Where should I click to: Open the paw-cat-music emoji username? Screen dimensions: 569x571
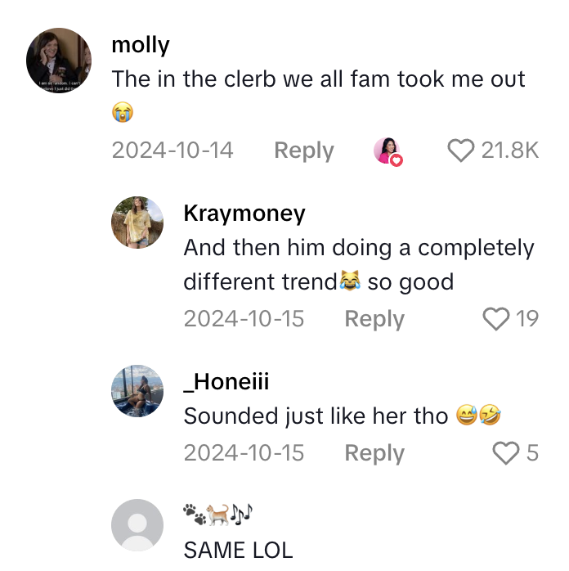[x=218, y=515]
